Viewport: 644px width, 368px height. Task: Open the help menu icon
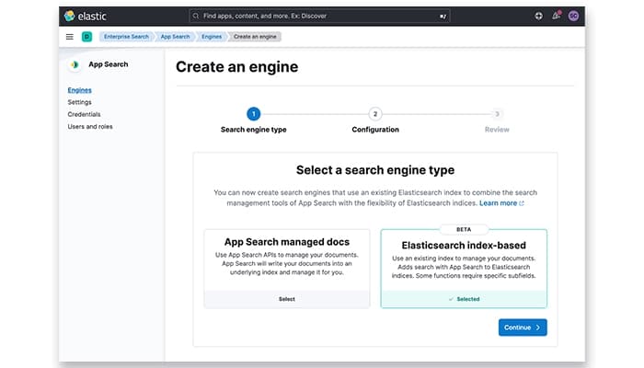click(538, 16)
